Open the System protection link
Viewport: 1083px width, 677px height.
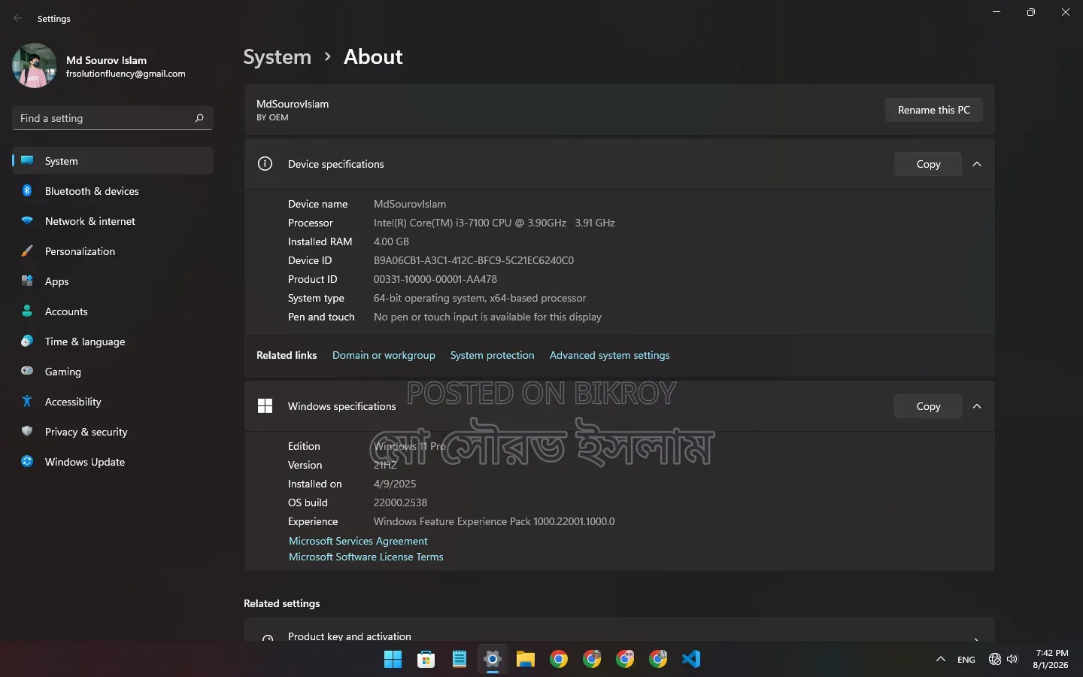click(492, 355)
